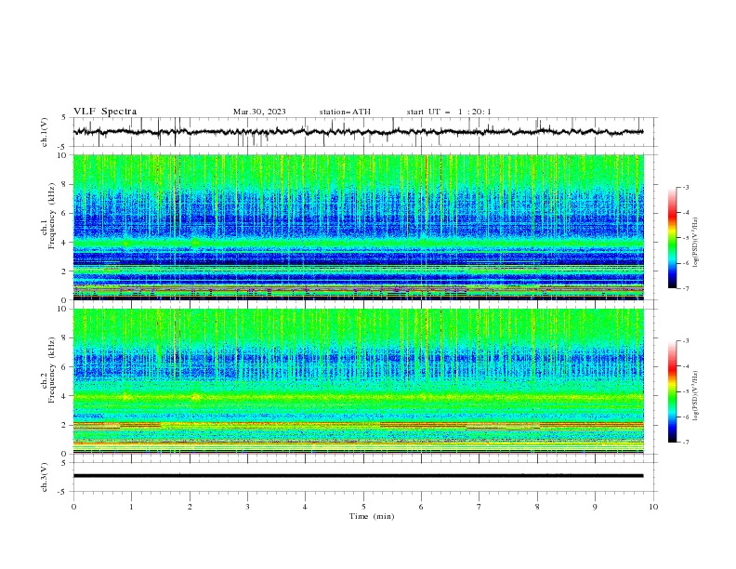Click the time axis tick label "9"
736x569 pixels.
pyautogui.click(x=595, y=507)
